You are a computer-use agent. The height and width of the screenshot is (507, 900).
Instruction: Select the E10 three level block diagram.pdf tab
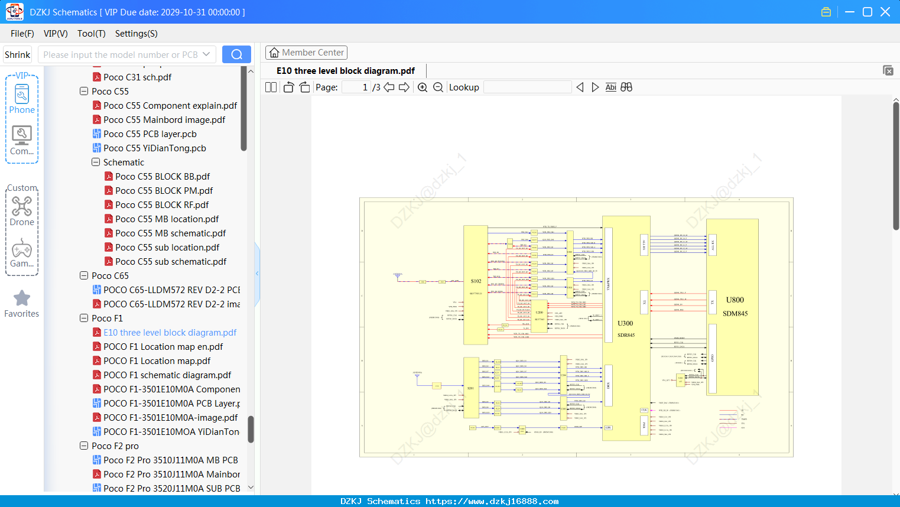click(x=346, y=71)
